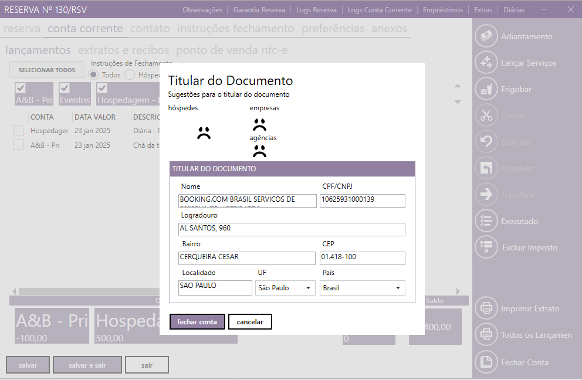The image size is (582, 380).
Task: Toggle the A&B - Pri checkbox
Action: 21,88
